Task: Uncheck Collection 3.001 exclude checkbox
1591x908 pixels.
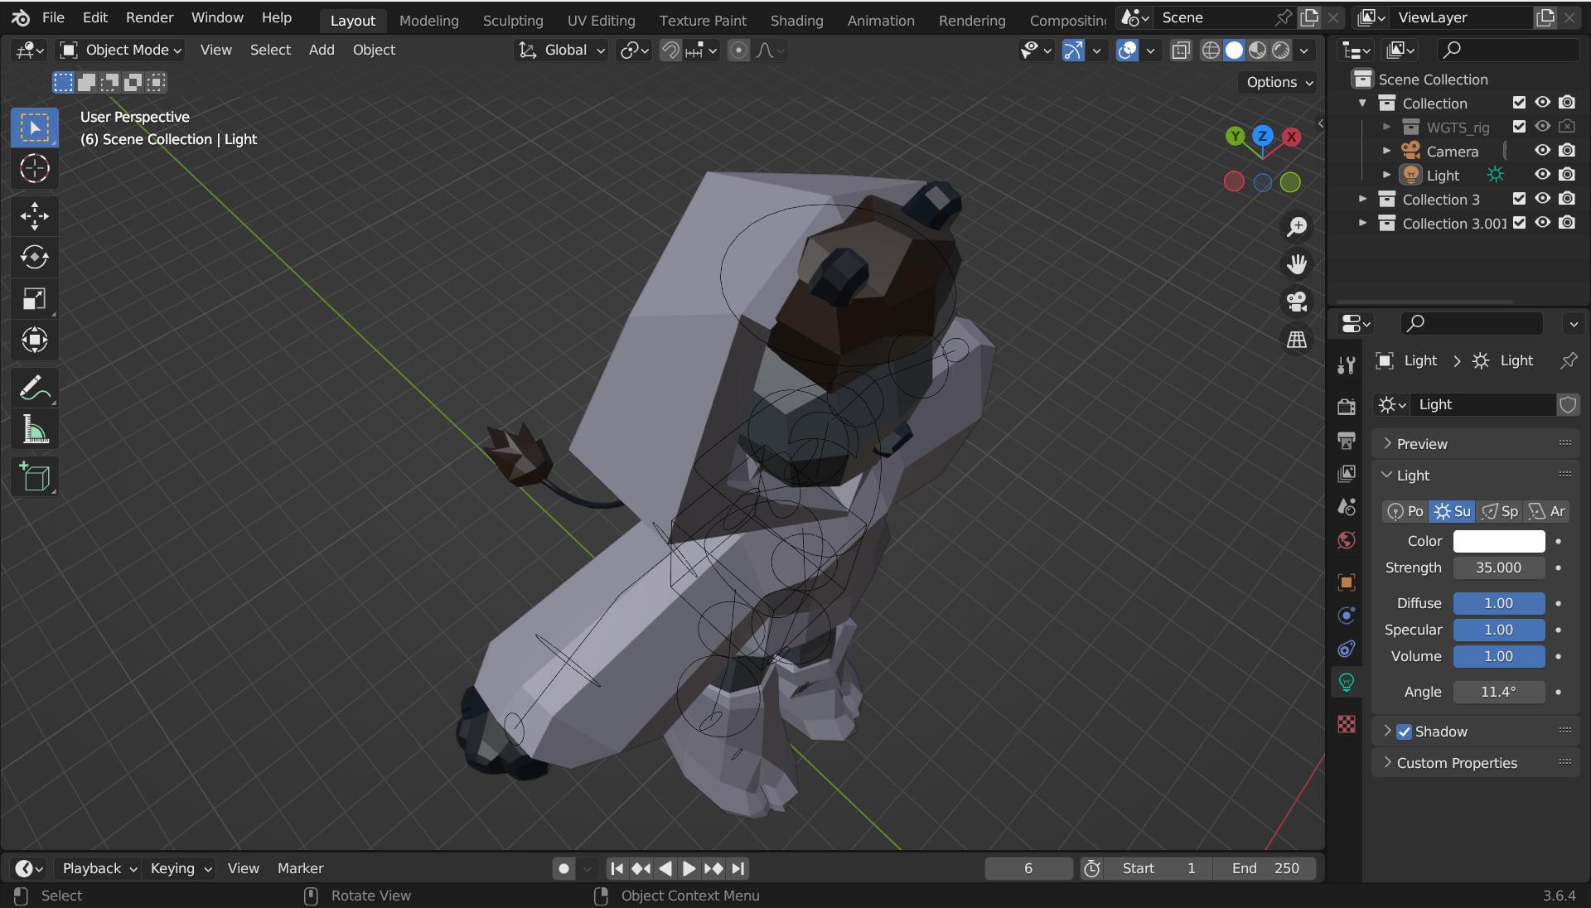Action: 1519,223
